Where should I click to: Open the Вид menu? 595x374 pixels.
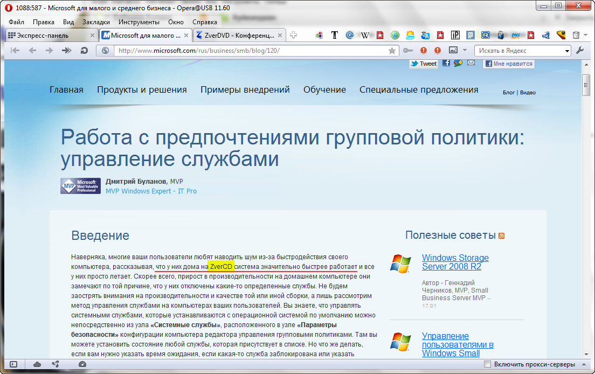(68, 22)
